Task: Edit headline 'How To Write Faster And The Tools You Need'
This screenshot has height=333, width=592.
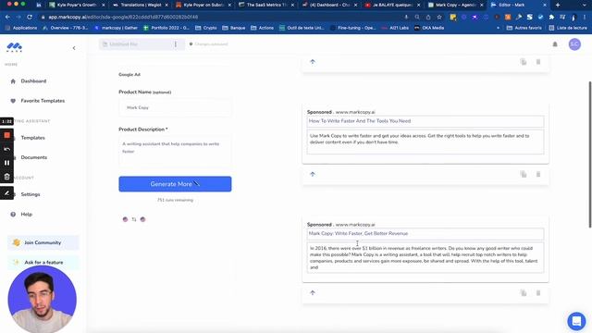Action: pos(425,121)
